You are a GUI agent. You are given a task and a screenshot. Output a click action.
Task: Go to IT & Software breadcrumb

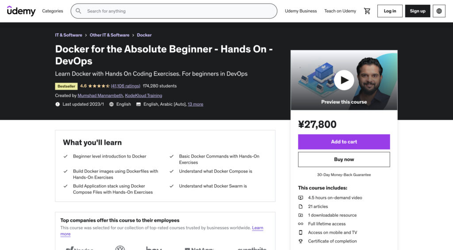69,35
